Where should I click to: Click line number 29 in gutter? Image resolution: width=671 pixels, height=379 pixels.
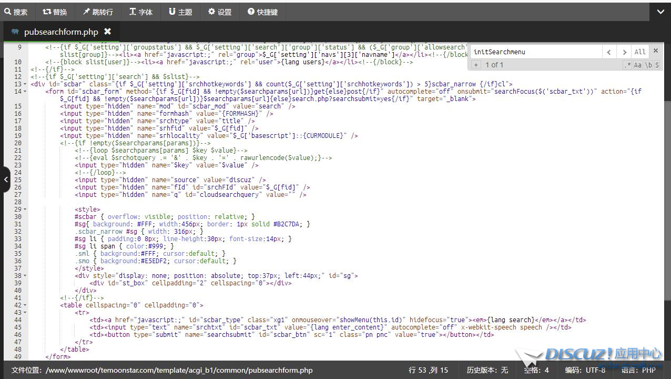click(18, 210)
